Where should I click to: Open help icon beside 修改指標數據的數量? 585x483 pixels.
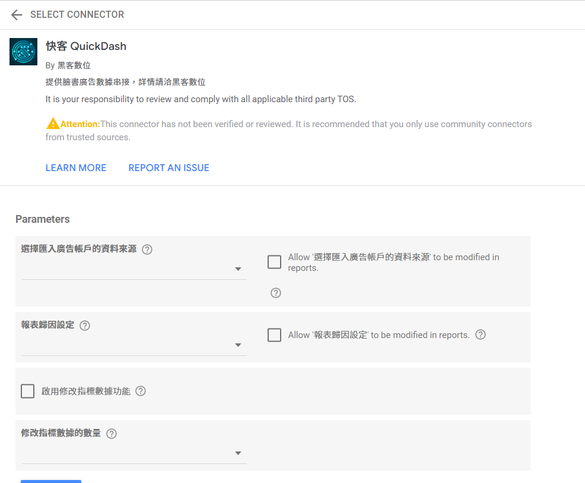click(112, 433)
